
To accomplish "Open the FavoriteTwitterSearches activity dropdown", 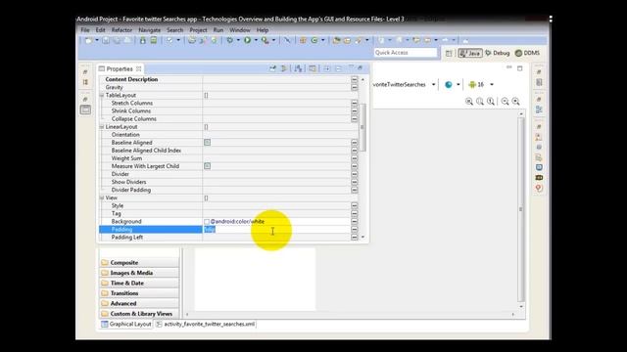I will (x=433, y=85).
